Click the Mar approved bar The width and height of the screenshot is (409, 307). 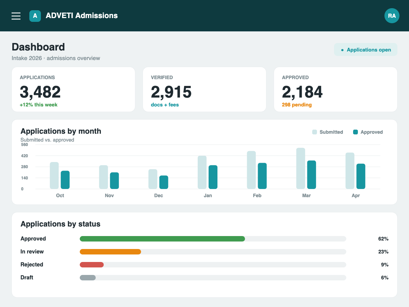pyautogui.click(x=312, y=175)
